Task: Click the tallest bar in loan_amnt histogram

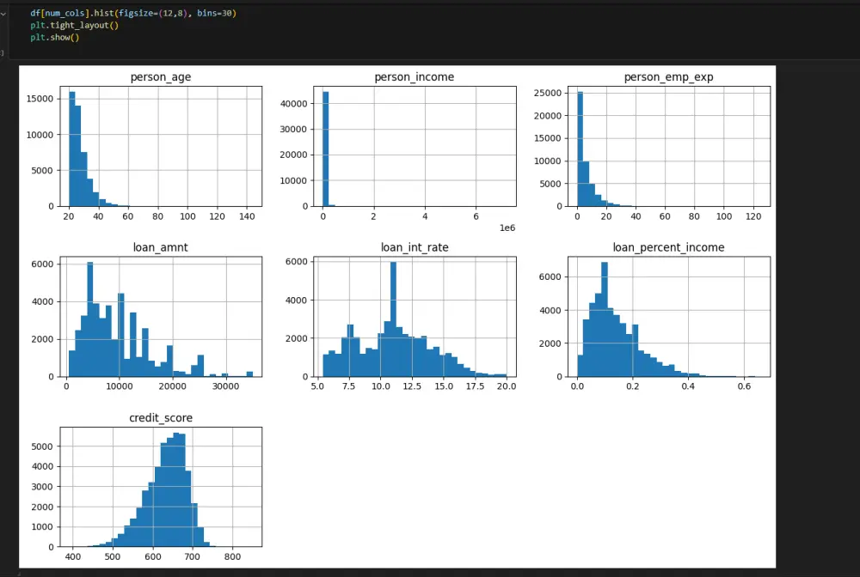Action: (90, 319)
